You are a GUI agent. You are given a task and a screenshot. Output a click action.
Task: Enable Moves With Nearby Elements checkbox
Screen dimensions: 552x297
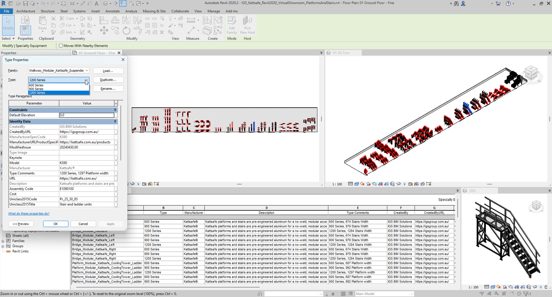tap(61, 46)
